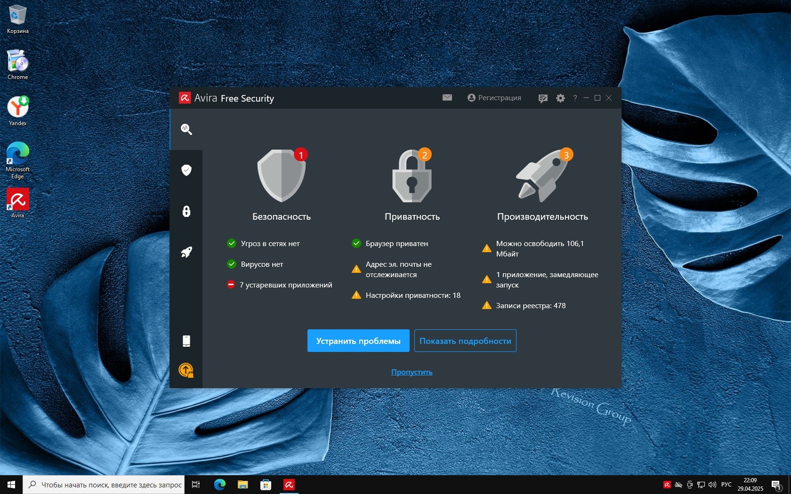Open the Performance rocket sidebar section
The image size is (791, 494).
(186, 252)
